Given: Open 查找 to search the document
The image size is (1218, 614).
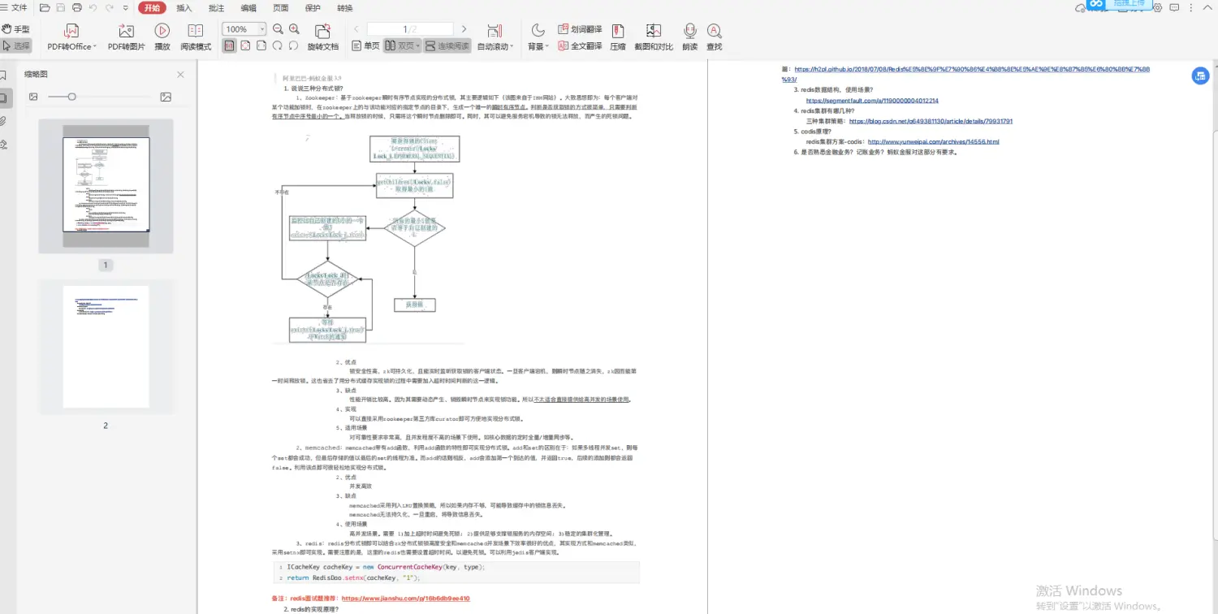Looking at the screenshot, I should click(713, 37).
